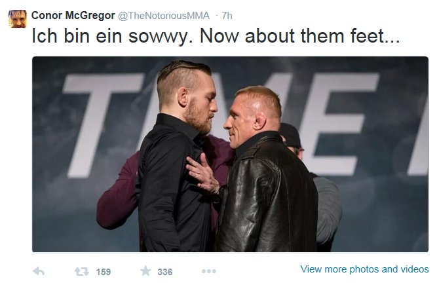Screen dimensions: 437x283
Task: Click the dark cap in photo background
Action: (x=291, y=136)
